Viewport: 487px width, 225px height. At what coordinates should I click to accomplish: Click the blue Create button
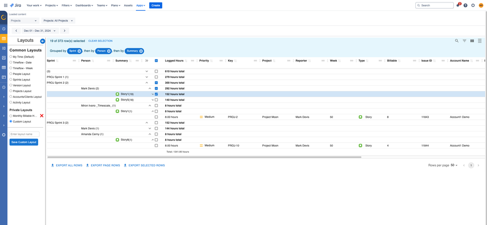coord(156,5)
